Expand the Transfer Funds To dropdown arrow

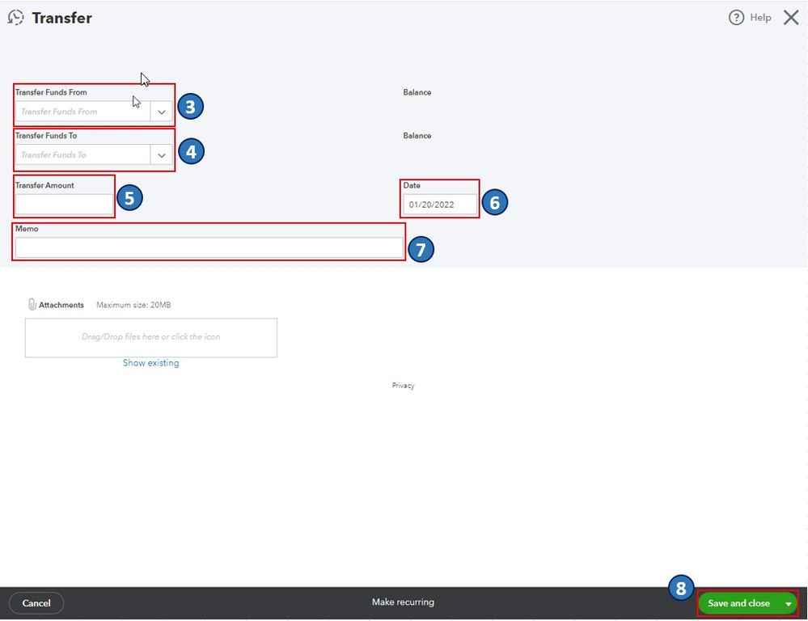[x=161, y=155]
